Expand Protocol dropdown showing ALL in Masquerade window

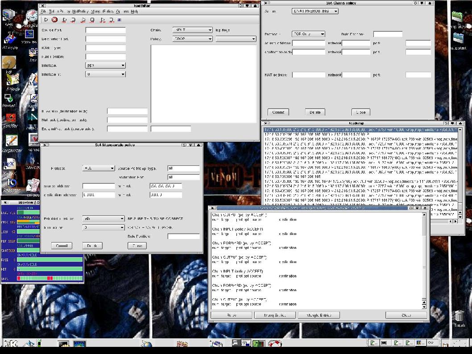pyautogui.click(x=99, y=168)
